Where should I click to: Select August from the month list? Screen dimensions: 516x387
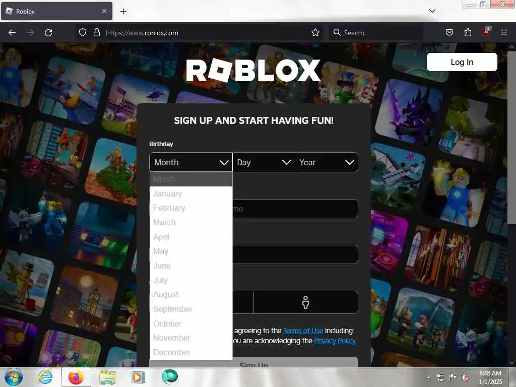coord(191,294)
